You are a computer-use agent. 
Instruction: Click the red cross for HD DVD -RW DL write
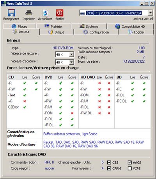[109, 113]
